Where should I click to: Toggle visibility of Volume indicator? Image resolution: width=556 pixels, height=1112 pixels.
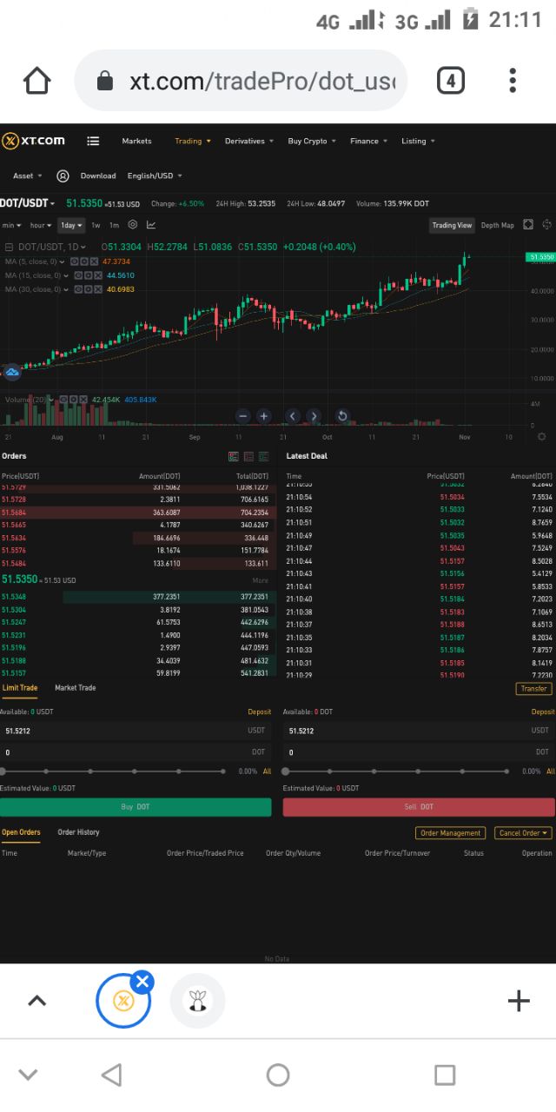pos(65,400)
